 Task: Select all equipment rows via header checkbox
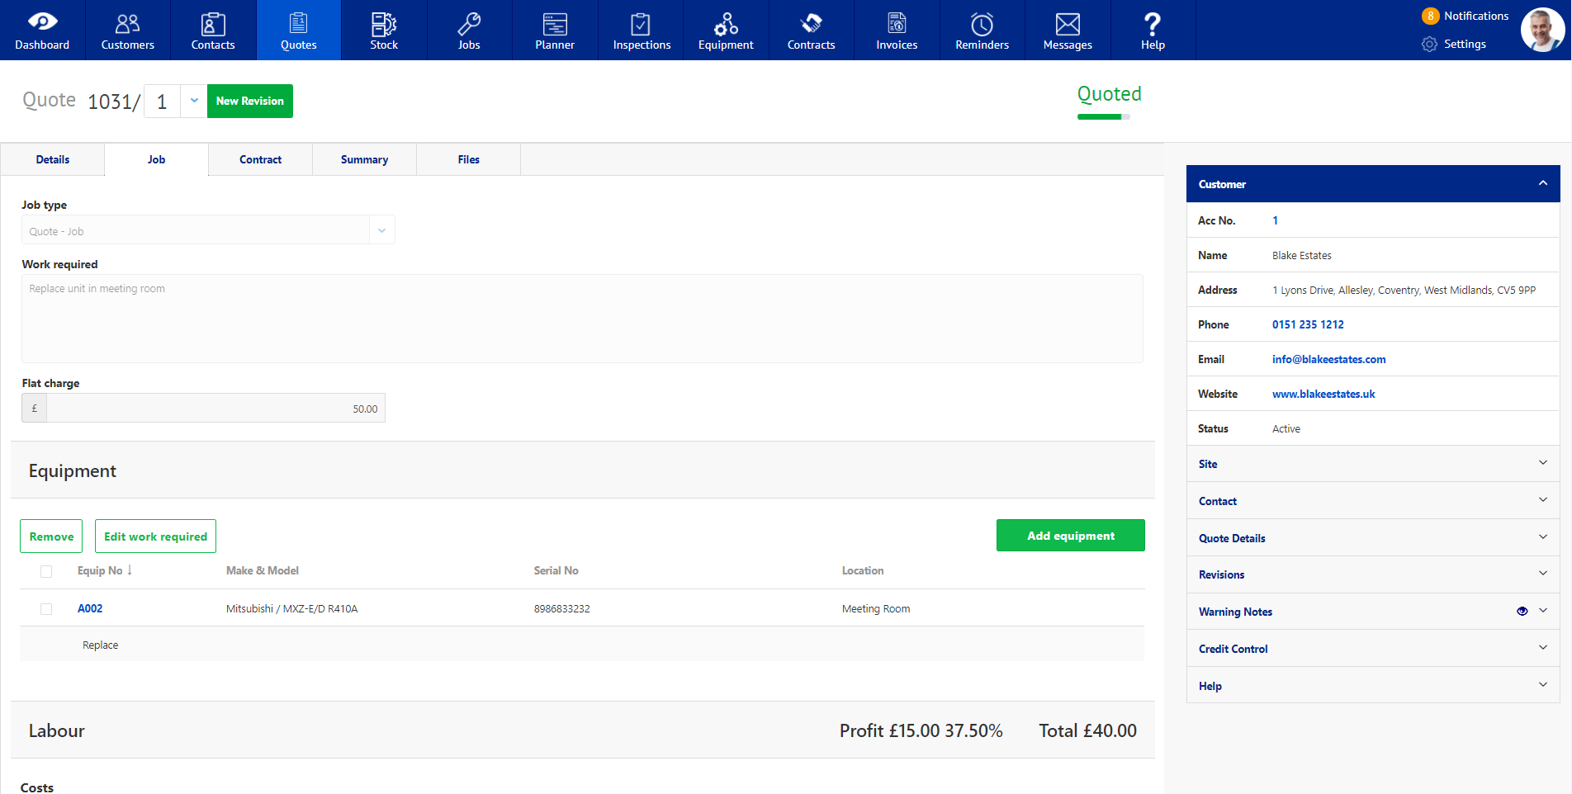pyautogui.click(x=46, y=571)
